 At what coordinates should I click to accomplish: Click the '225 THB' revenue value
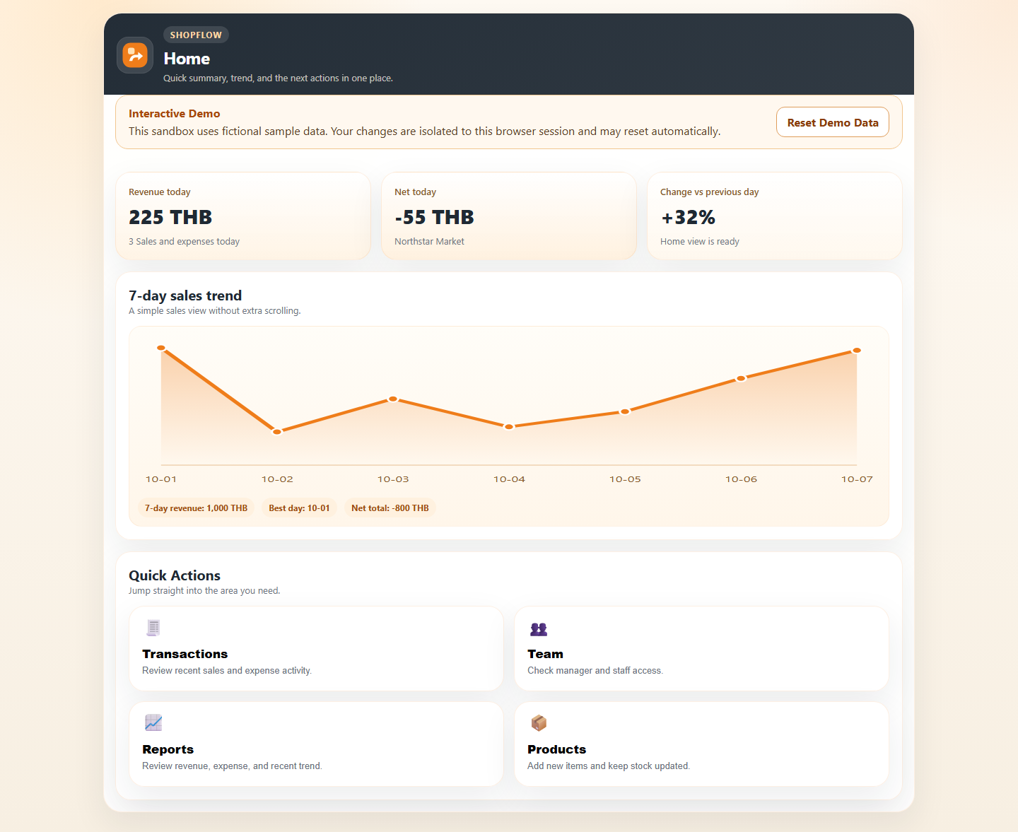170,217
